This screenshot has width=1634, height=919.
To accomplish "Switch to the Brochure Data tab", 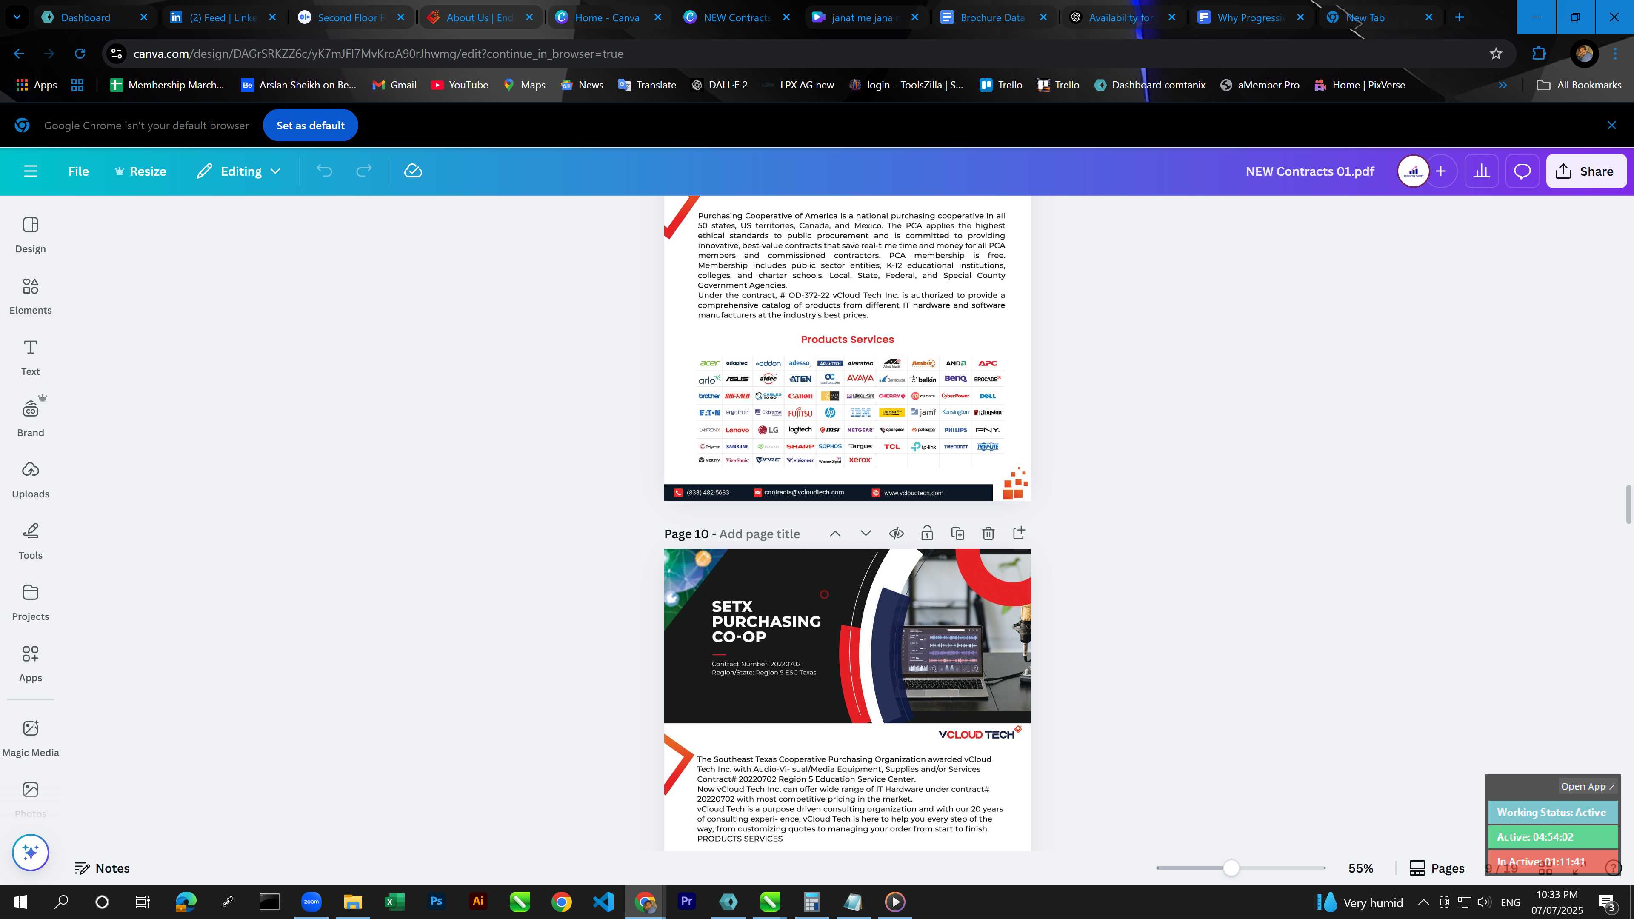I will pyautogui.click(x=993, y=18).
